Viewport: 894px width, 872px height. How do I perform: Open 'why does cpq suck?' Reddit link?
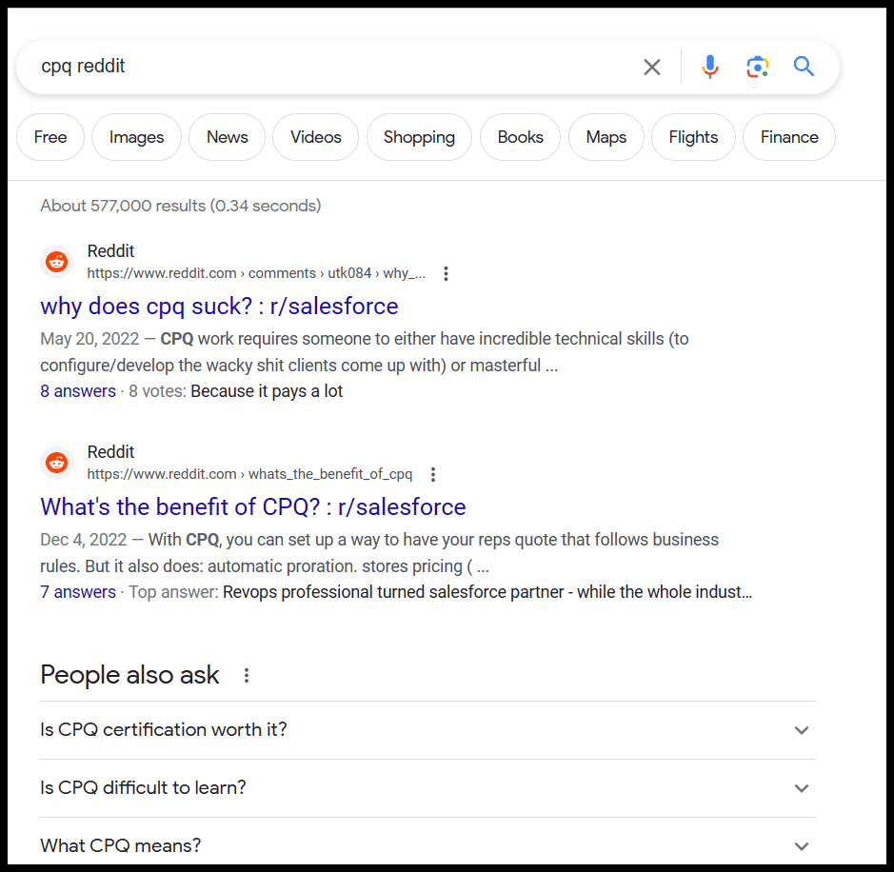pyautogui.click(x=219, y=307)
